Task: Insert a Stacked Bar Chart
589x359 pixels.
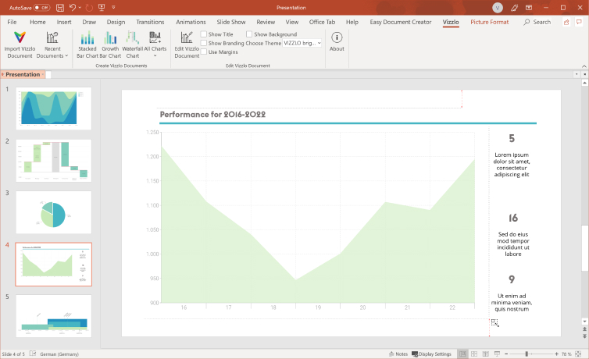Action: (87, 45)
